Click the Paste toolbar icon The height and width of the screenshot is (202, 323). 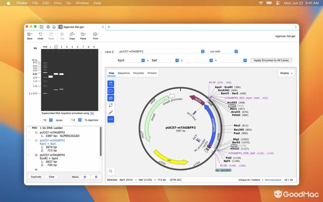tap(83, 36)
